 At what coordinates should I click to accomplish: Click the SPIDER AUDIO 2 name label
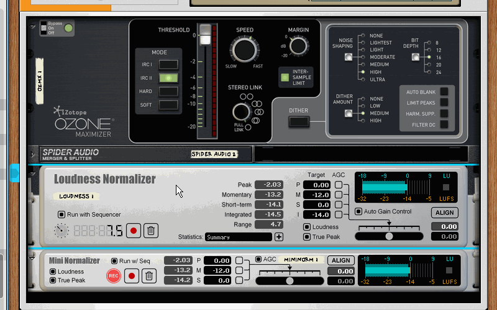pyautogui.click(x=214, y=154)
